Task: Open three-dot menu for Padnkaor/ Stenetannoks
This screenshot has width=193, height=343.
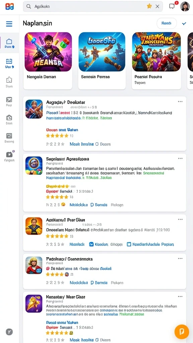Action: pyautogui.click(x=180, y=259)
